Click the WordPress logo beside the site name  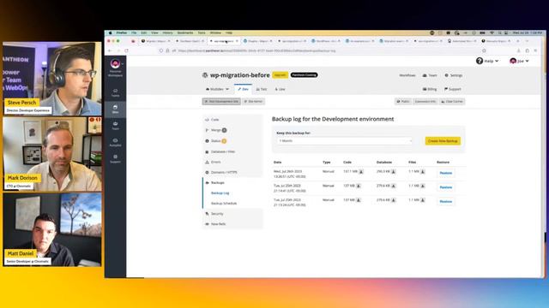click(205, 75)
